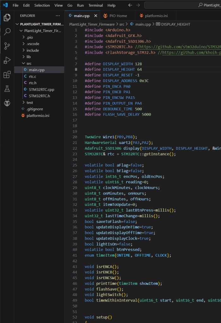Open STM32RTC.cpp in the file tree
The image size is (221, 323).
tap(41, 89)
